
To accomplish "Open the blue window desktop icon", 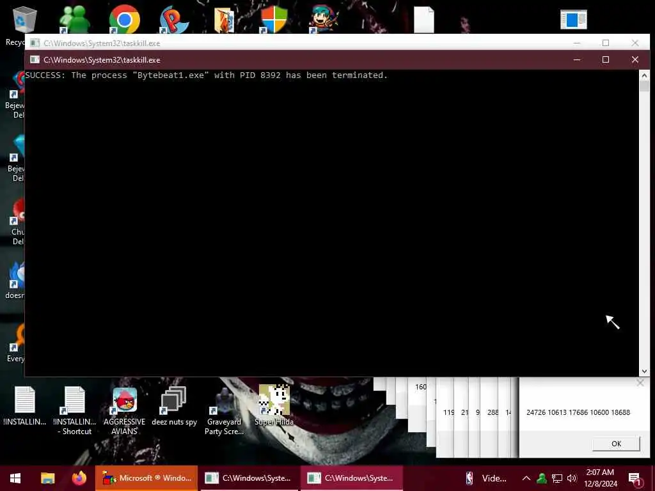I will [574, 20].
